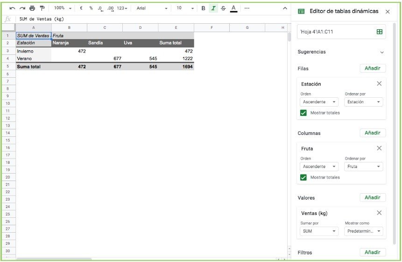Click the redo arrow icon
402x262 pixels.
coord(22,8)
